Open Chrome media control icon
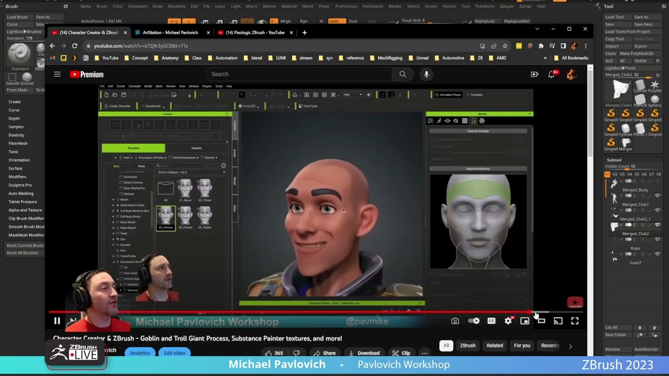 (x=552, y=46)
